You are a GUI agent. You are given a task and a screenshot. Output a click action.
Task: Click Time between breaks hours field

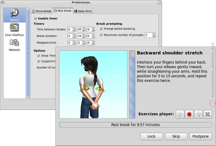tap(70, 29)
